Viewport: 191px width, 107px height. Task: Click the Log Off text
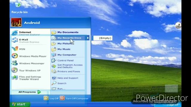coord(54,98)
